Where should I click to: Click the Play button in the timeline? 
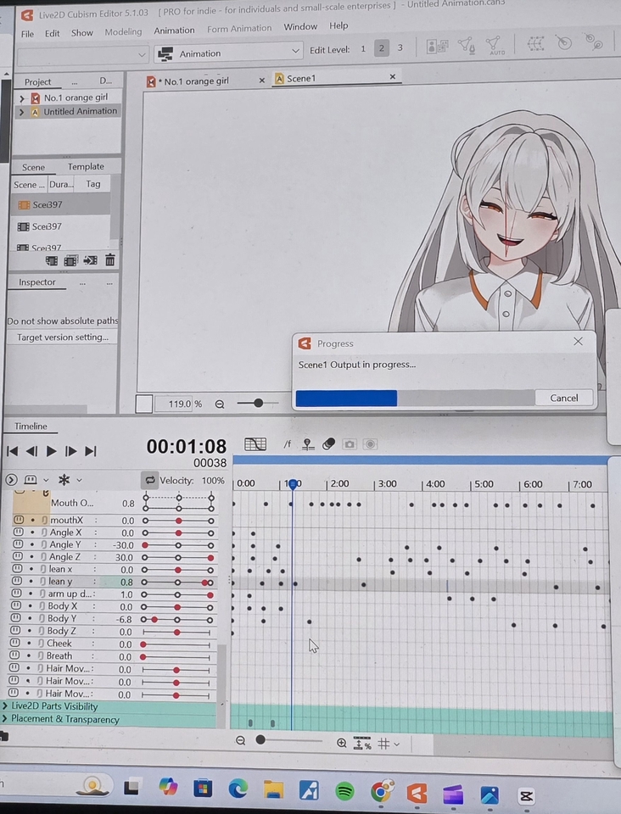coord(51,451)
